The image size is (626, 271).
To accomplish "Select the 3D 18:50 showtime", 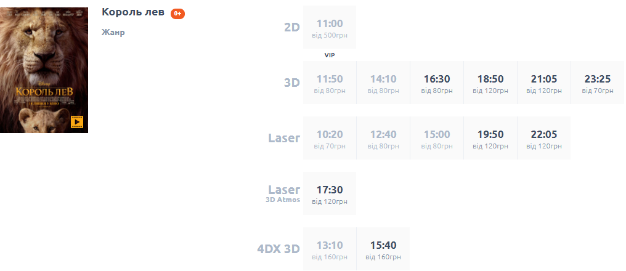I will coord(490,83).
